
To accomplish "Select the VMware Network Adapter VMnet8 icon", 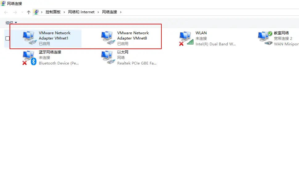I will [x=108, y=38].
